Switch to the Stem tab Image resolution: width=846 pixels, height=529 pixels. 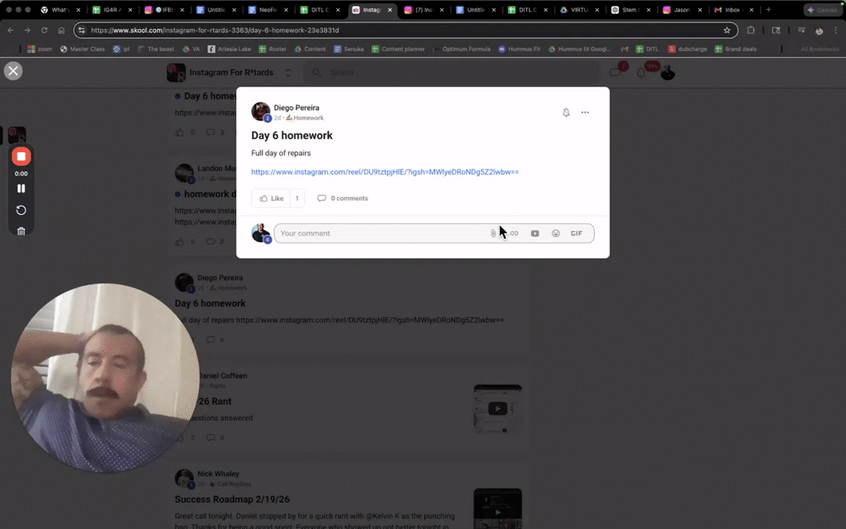tap(630, 10)
